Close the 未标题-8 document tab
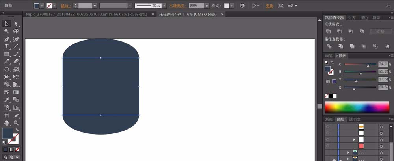Screen dimensions: 394x161 point(222,14)
